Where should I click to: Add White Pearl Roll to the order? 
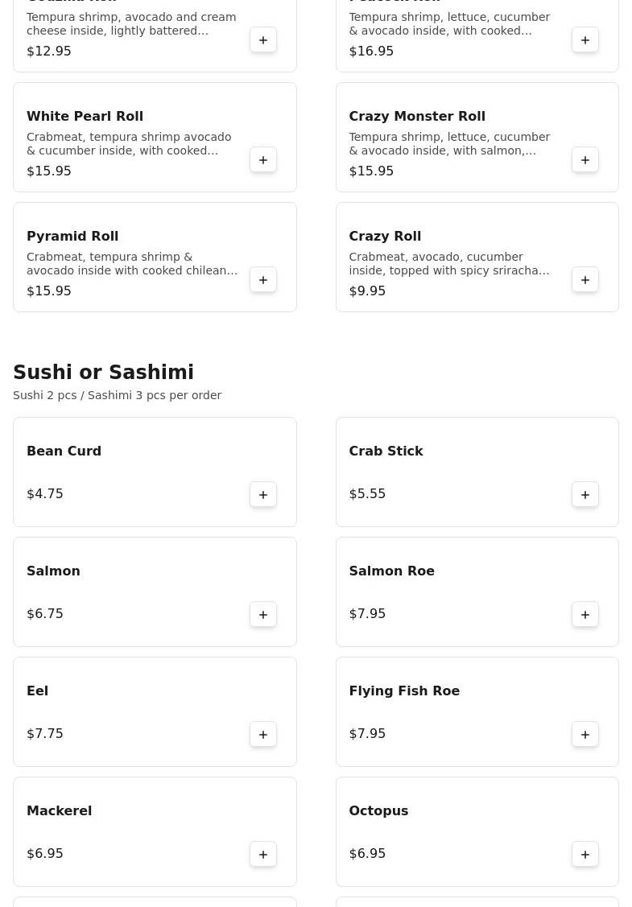click(263, 160)
